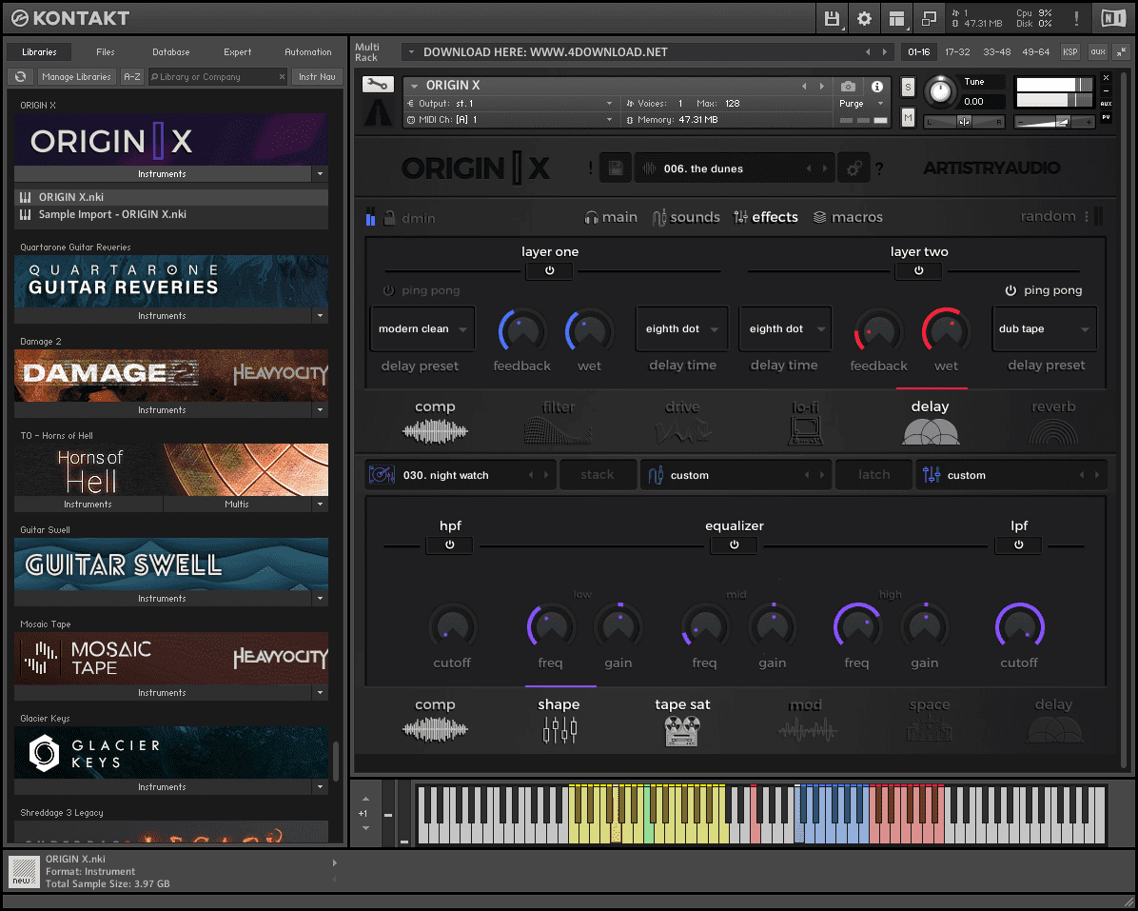Click the preset save icon beside 006. the dunes
1138x911 pixels.
(615, 168)
